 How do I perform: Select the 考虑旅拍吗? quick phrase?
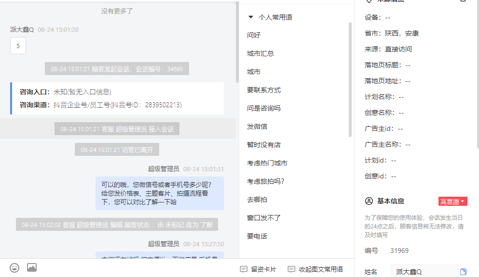coord(265,181)
